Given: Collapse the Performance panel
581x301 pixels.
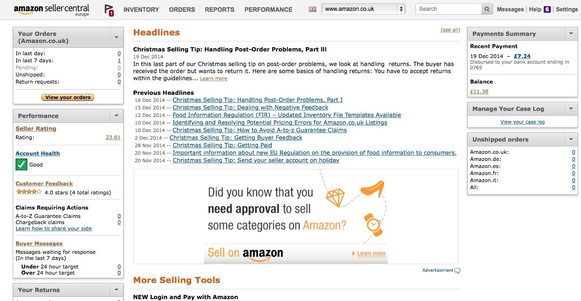Looking at the screenshot, I should pos(116,116).
